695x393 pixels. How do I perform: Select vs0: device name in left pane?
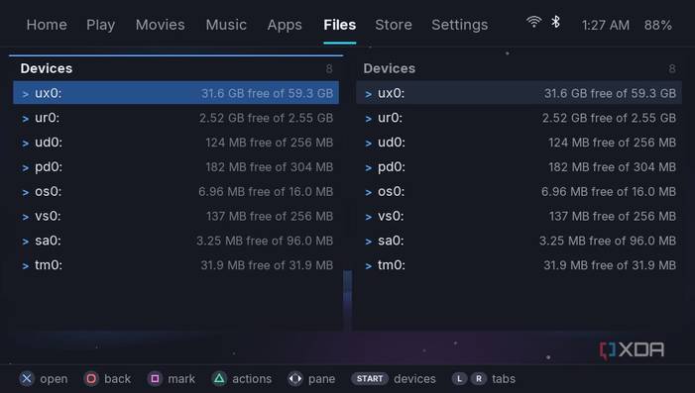48,216
